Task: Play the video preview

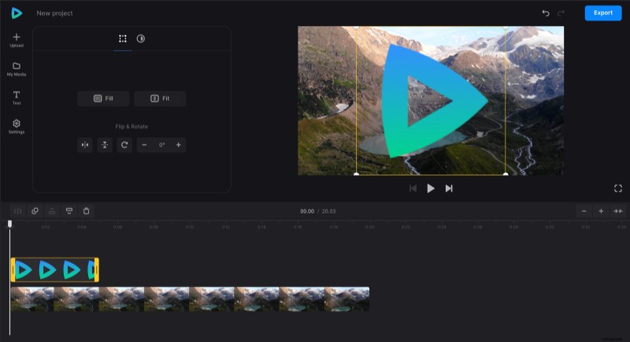Action: (x=430, y=188)
